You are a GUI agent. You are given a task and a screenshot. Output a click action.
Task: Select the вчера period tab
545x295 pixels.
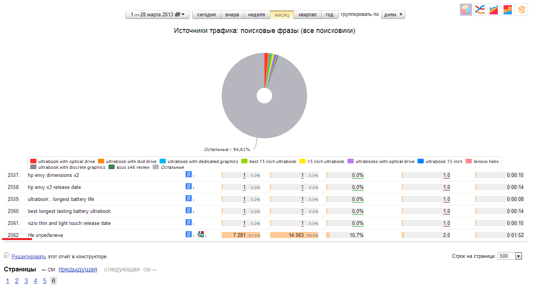[232, 15]
